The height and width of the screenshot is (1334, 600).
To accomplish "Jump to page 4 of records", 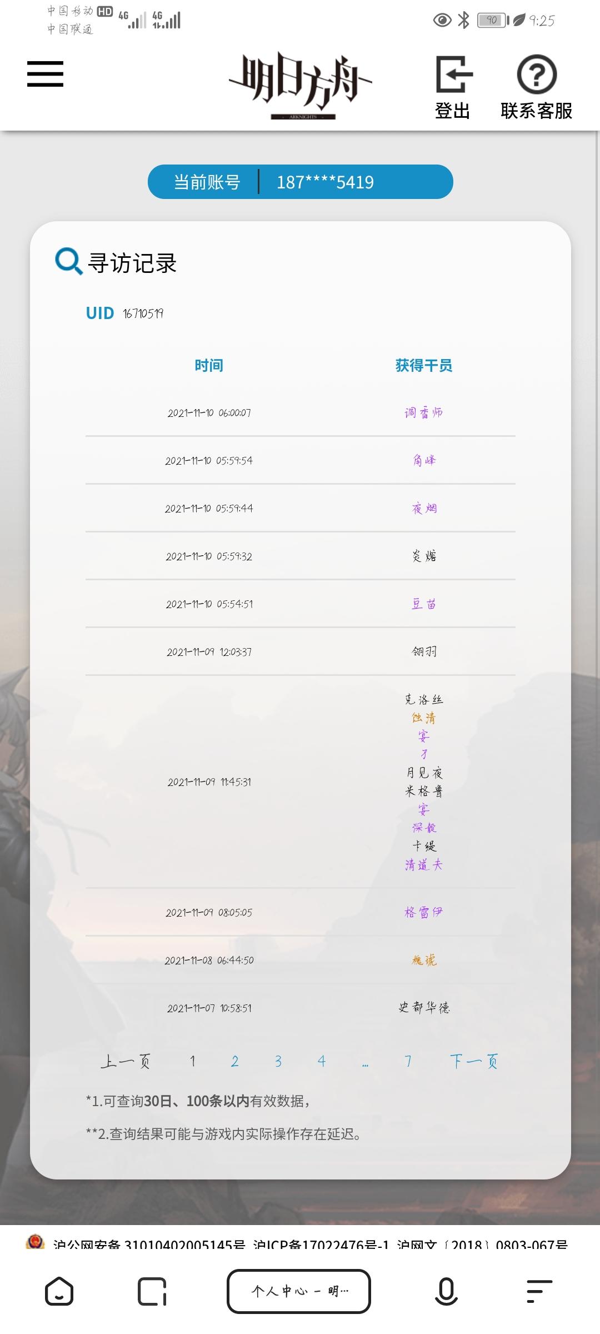I will pyautogui.click(x=322, y=1062).
